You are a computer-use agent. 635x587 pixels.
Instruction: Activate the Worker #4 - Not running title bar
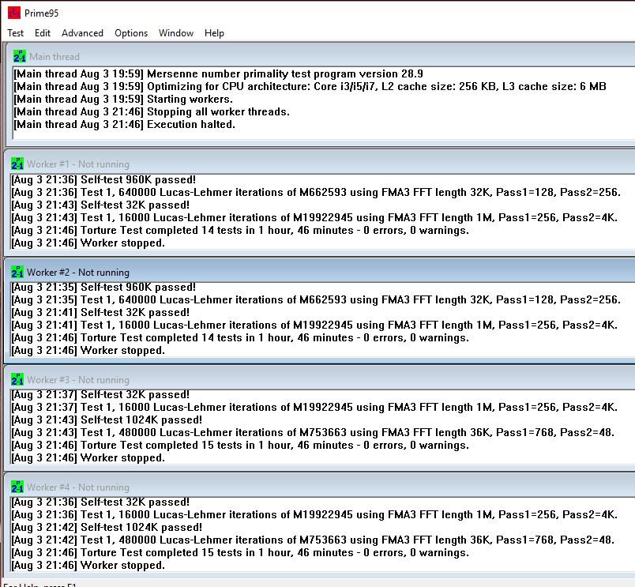click(x=320, y=487)
